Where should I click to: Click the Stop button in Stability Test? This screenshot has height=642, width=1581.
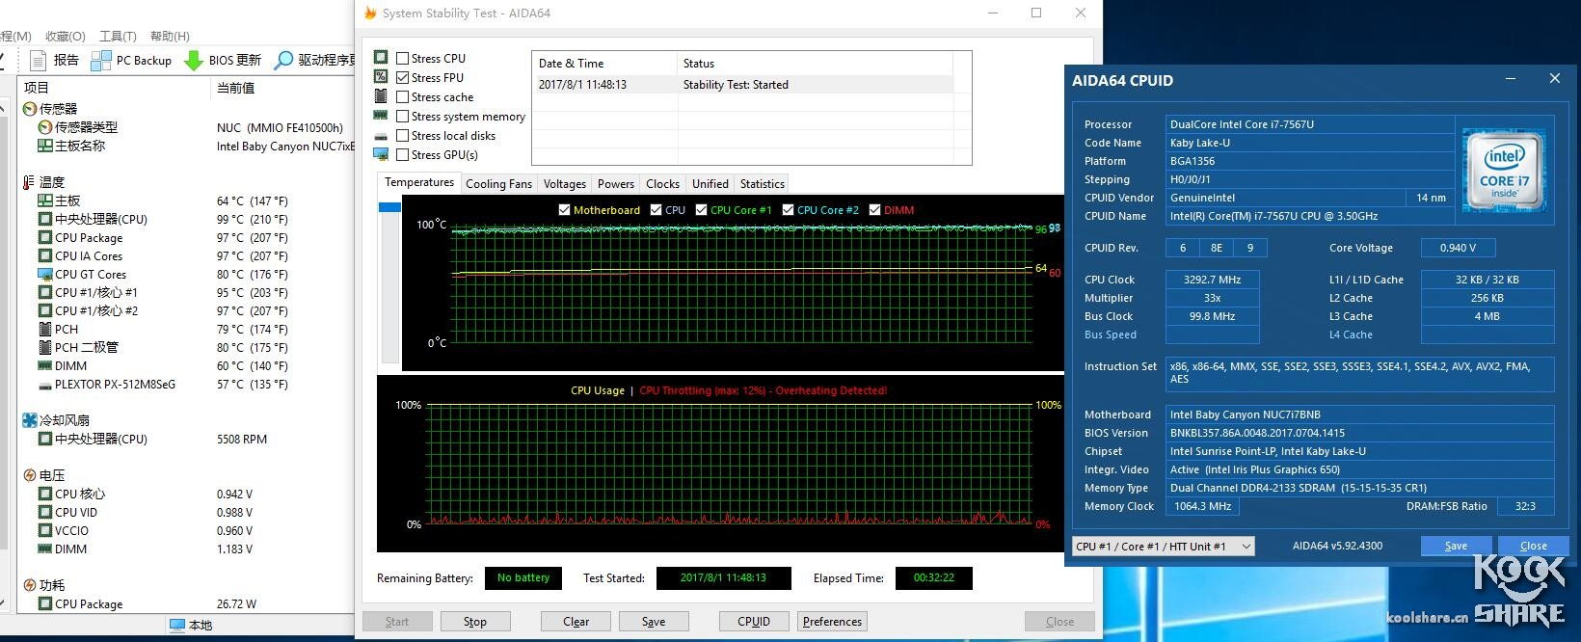475,622
